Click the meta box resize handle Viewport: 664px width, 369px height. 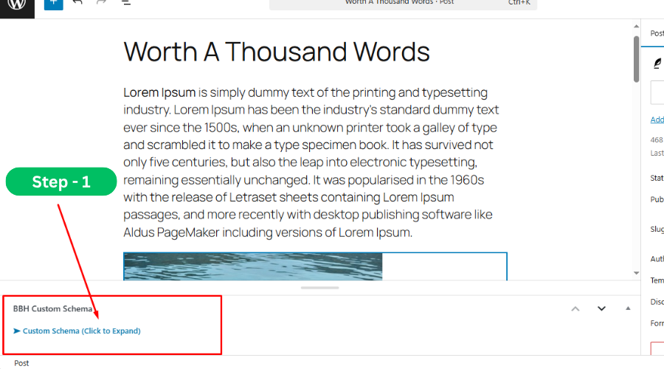coord(319,288)
